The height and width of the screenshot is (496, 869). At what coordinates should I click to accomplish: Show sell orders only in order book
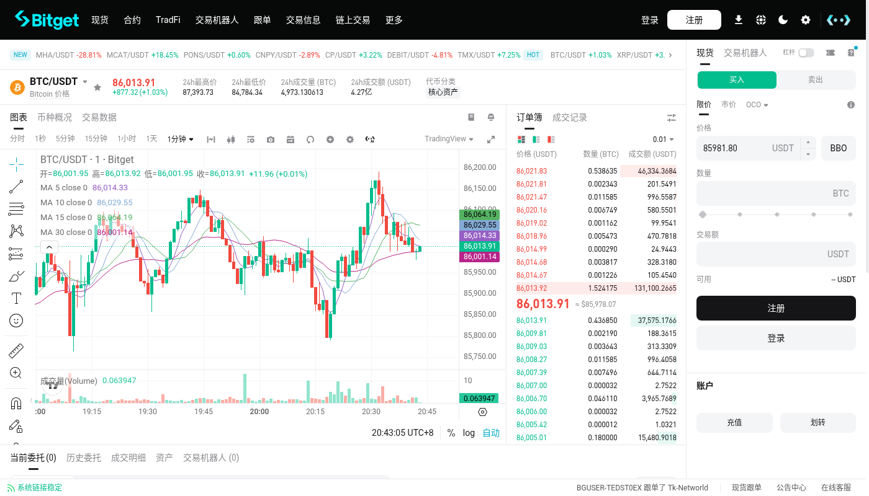point(551,139)
